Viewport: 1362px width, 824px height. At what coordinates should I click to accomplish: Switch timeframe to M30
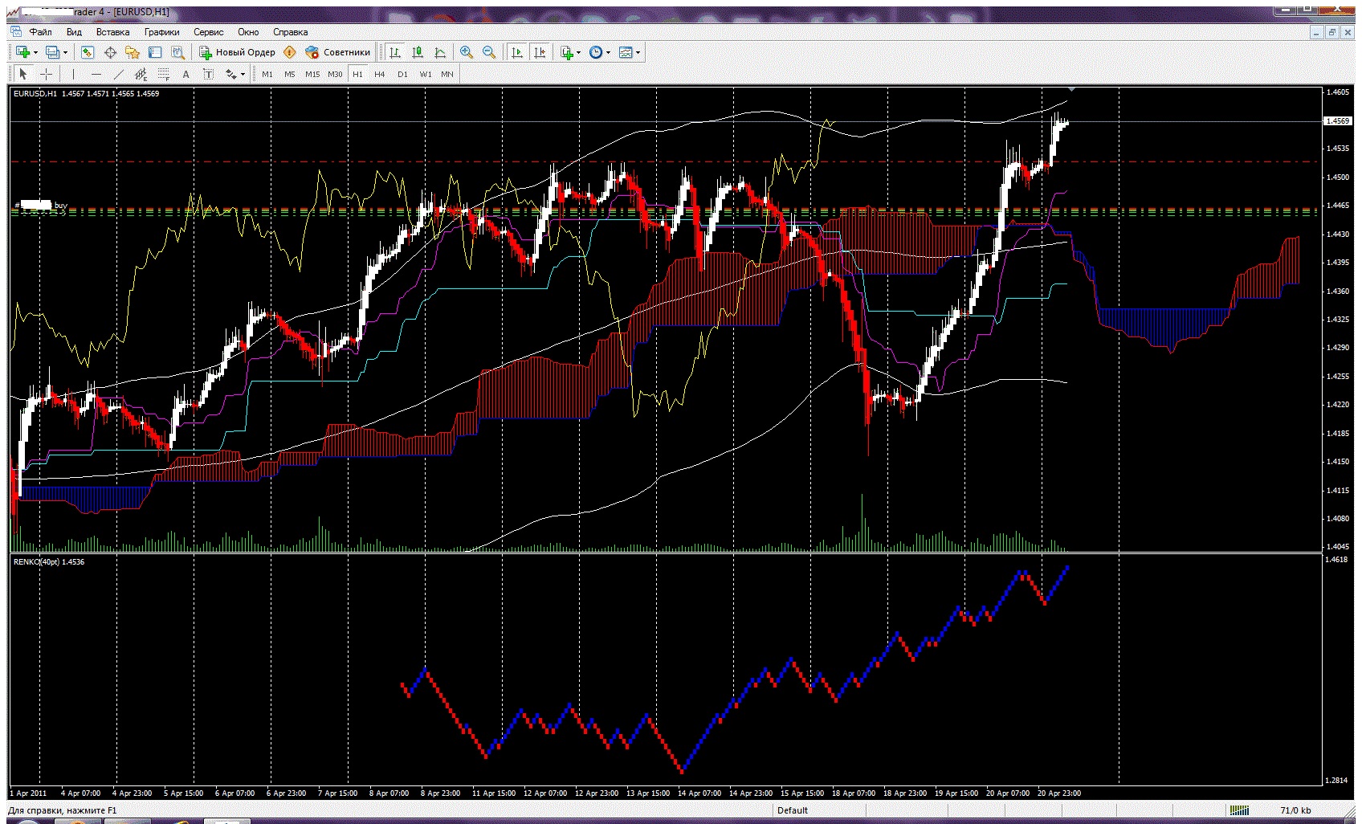[335, 74]
